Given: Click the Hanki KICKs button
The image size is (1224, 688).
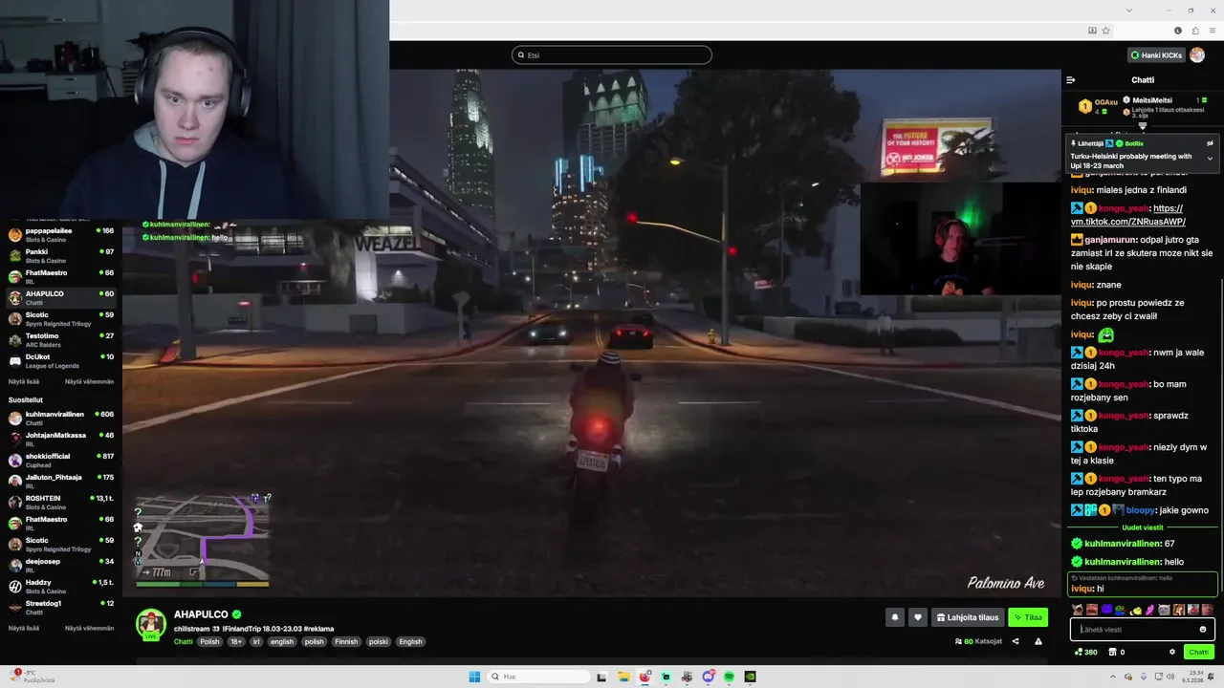Looking at the screenshot, I should (1156, 55).
